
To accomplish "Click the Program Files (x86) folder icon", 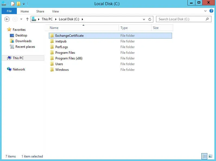I will 52,58.
